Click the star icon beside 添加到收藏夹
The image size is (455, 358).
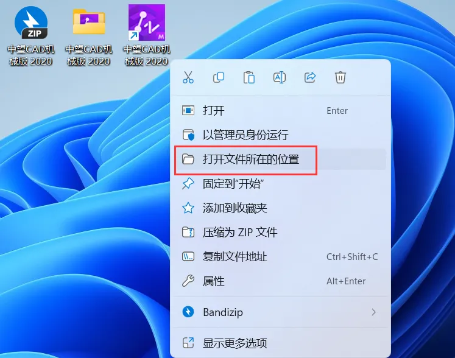[x=188, y=208]
